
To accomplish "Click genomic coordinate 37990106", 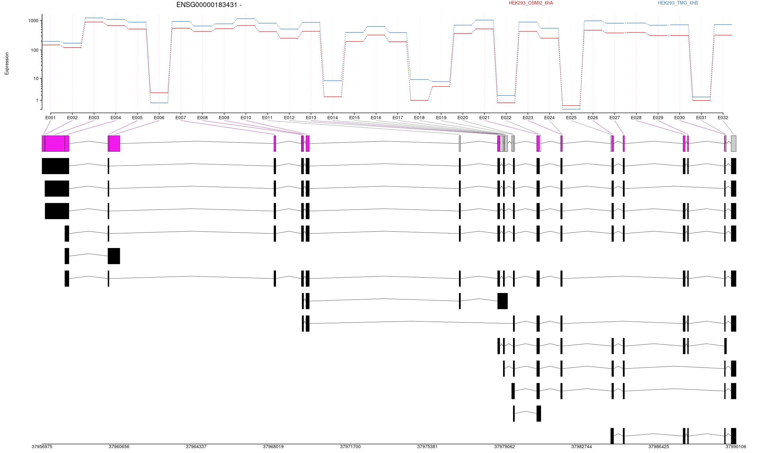I will 736,447.
